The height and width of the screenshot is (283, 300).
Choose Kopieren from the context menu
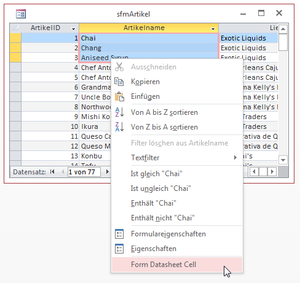[x=177, y=82]
